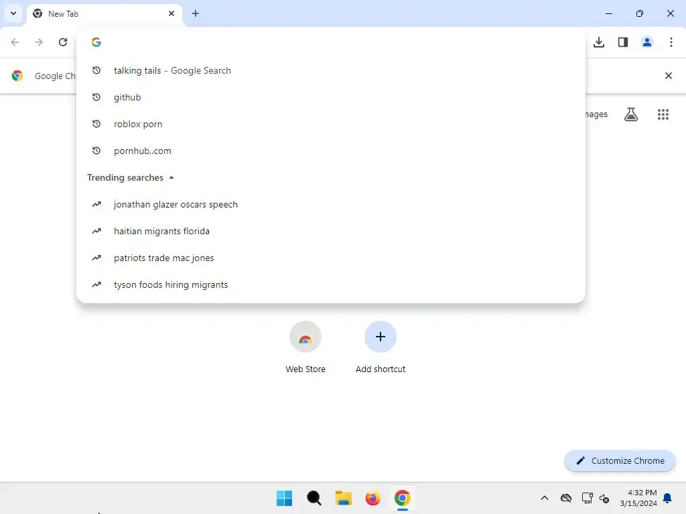Viewport: 686px width, 514px height.
Task: Pick trending 'tyson foods hiring migrants'
Action: coord(331,284)
